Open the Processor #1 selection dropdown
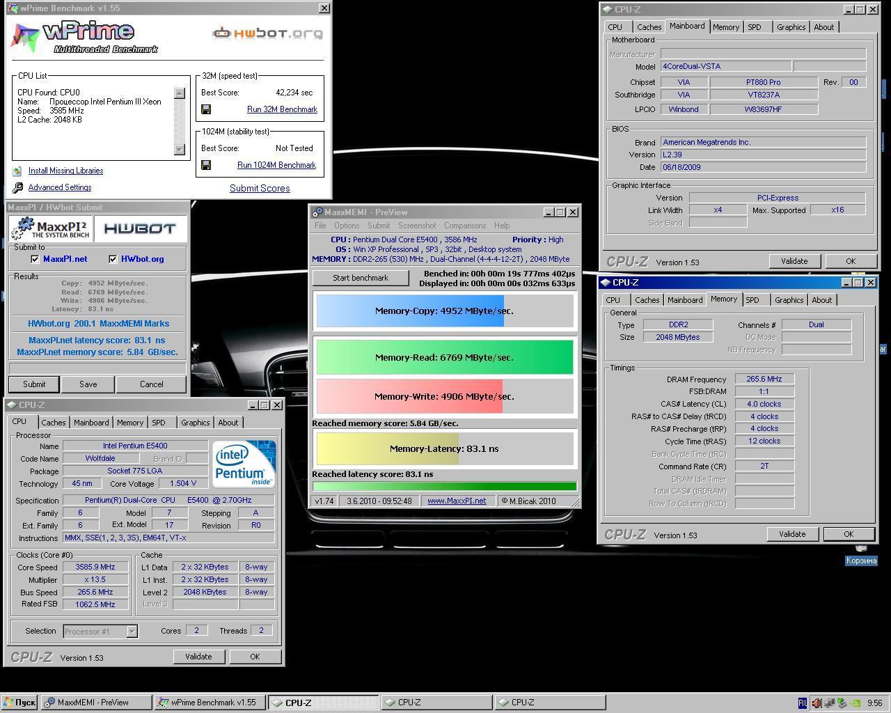 132,632
